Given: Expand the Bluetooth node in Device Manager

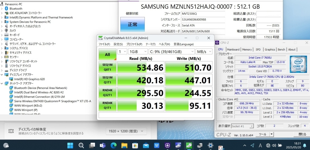Looking at the screenshot, I should 2,9.
